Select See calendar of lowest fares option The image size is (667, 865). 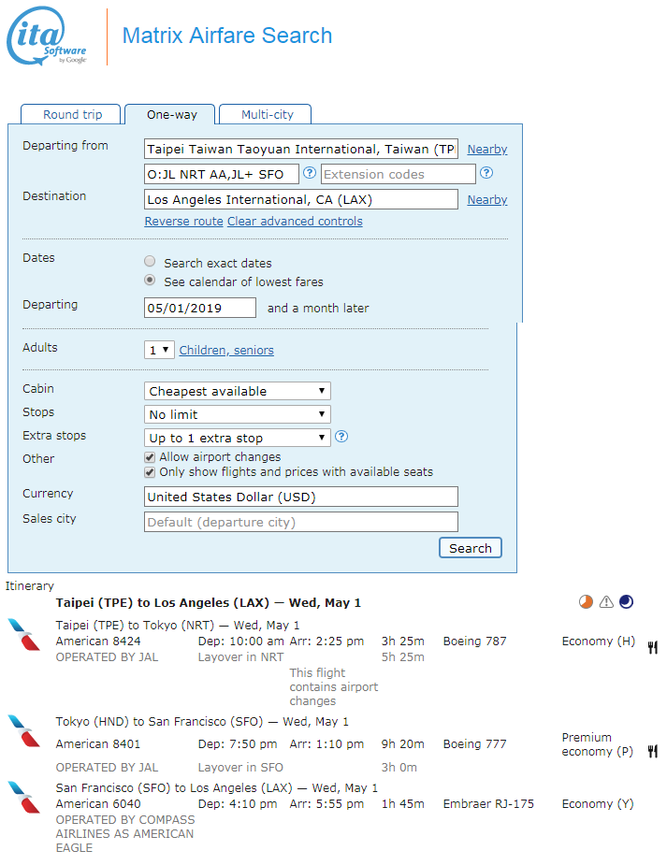click(x=150, y=280)
